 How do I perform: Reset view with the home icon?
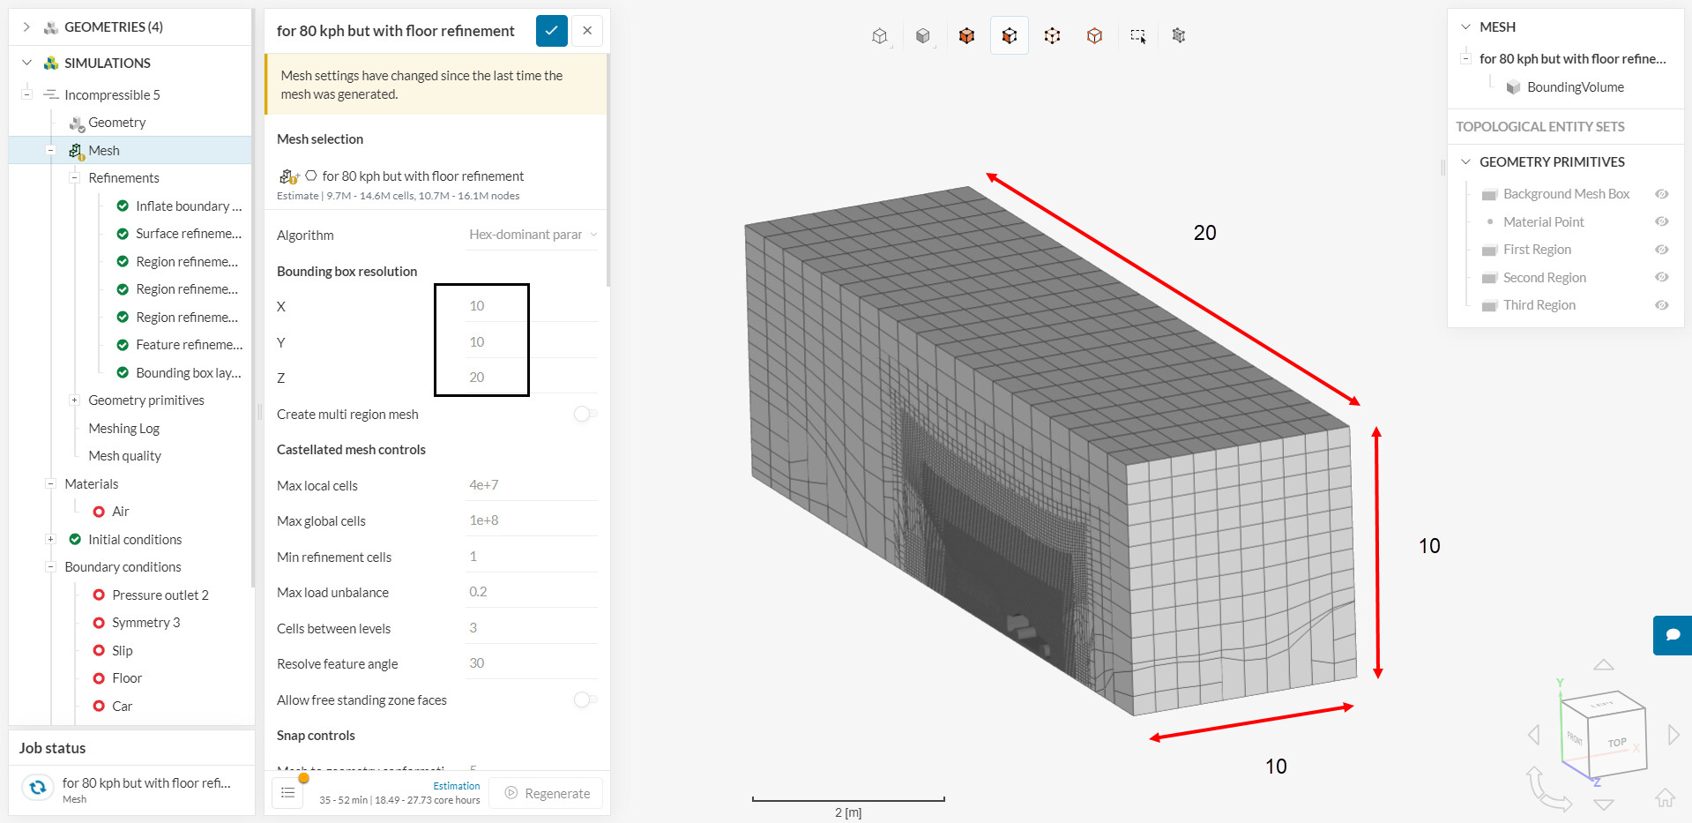tap(1665, 797)
